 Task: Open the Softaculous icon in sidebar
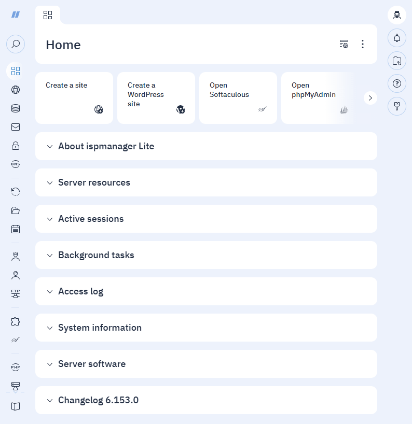tap(16, 340)
